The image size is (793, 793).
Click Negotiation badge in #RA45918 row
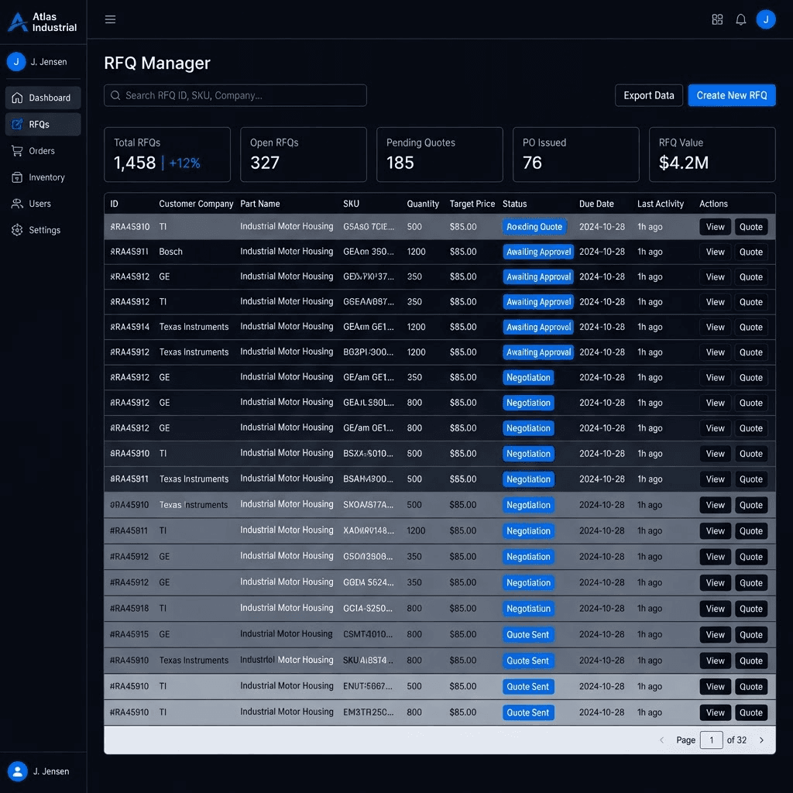click(528, 609)
